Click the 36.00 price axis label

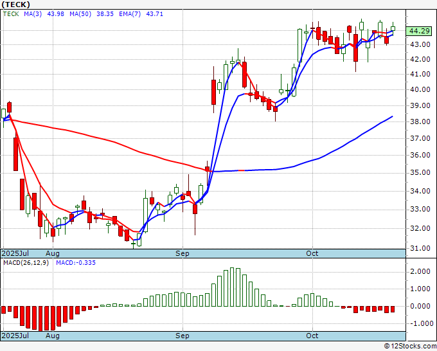[x=420, y=156]
